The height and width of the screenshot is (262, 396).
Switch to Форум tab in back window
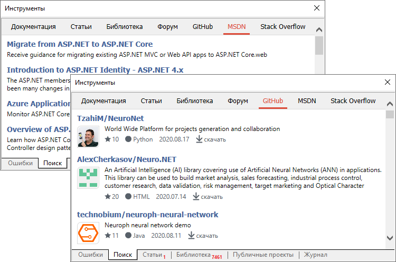167,26
